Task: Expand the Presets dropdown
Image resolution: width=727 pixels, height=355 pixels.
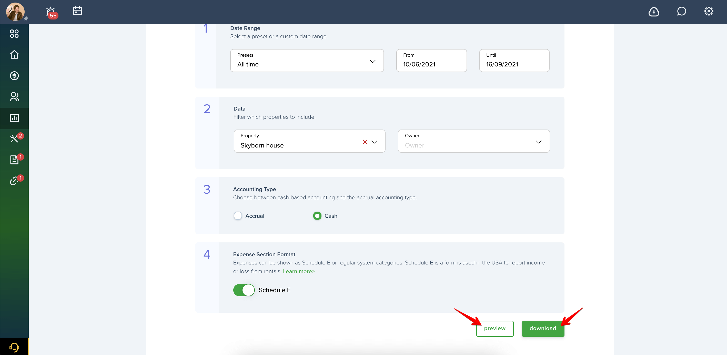Action: point(307,61)
